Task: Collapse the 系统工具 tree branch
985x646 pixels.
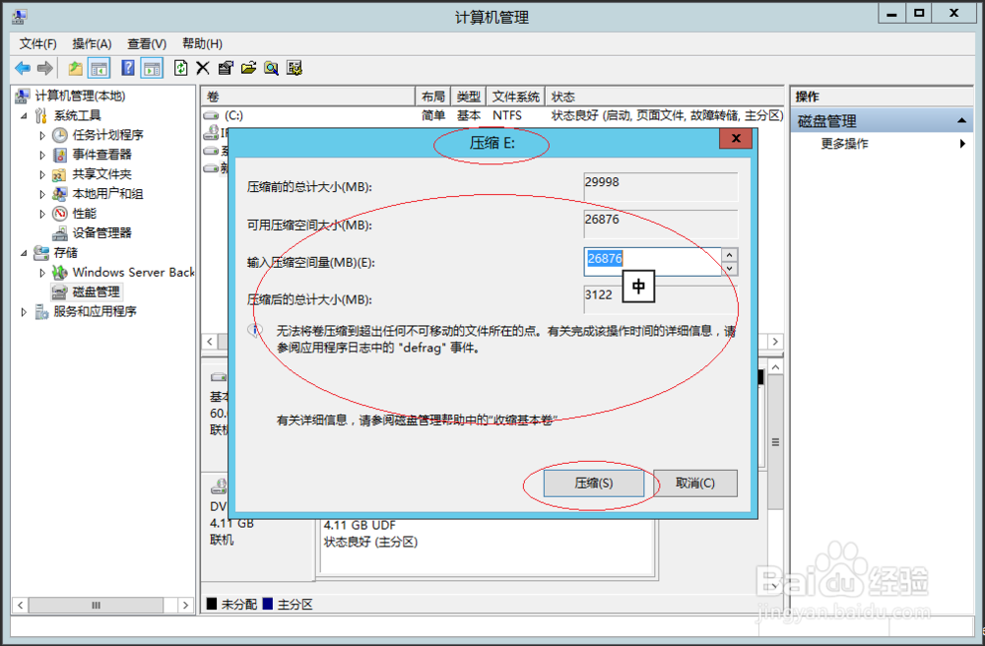Action: (x=22, y=115)
